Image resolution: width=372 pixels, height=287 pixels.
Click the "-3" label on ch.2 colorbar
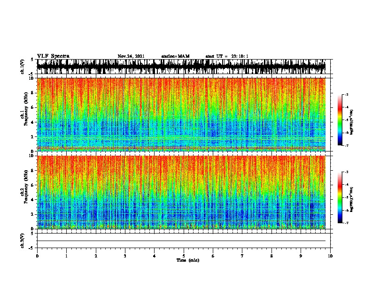(347, 172)
